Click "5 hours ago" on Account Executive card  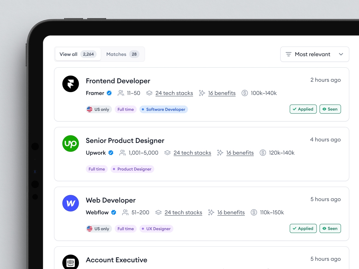pos(325,259)
